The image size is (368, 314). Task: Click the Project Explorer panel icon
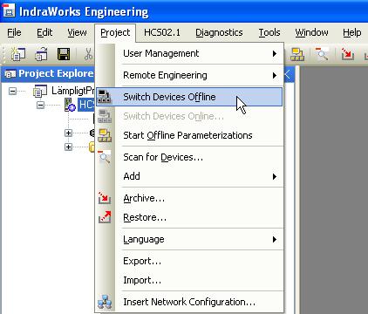pos(10,74)
